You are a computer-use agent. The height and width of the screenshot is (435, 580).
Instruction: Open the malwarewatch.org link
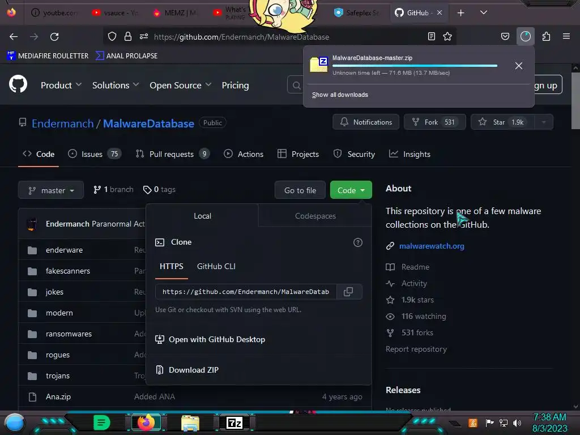pos(432,246)
